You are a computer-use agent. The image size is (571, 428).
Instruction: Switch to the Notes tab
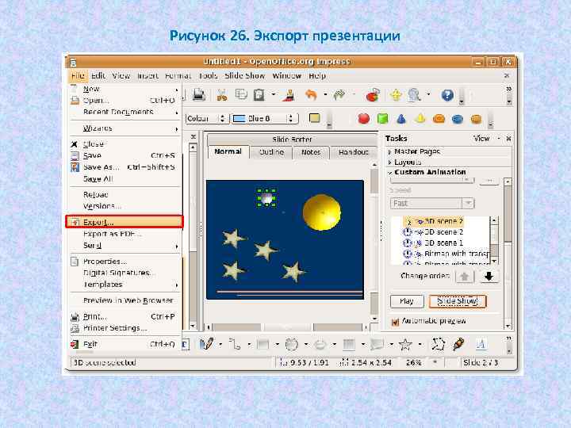311,152
